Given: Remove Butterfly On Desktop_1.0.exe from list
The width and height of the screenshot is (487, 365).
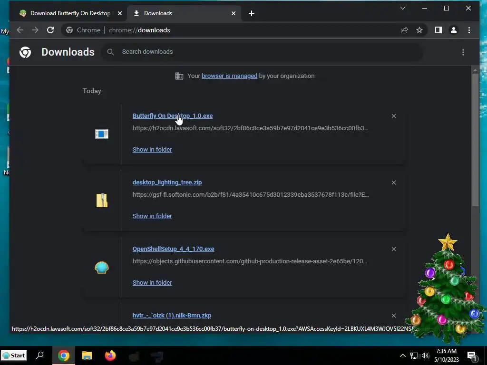Looking at the screenshot, I should click(x=393, y=116).
